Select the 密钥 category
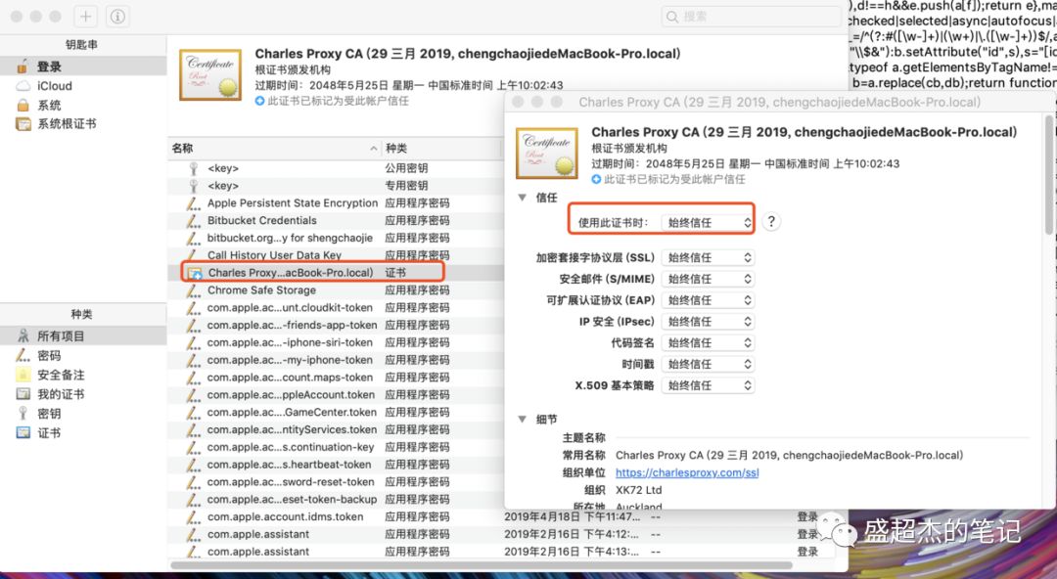Image resolution: width=1057 pixels, height=579 pixels. pyautogui.click(x=83, y=413)
